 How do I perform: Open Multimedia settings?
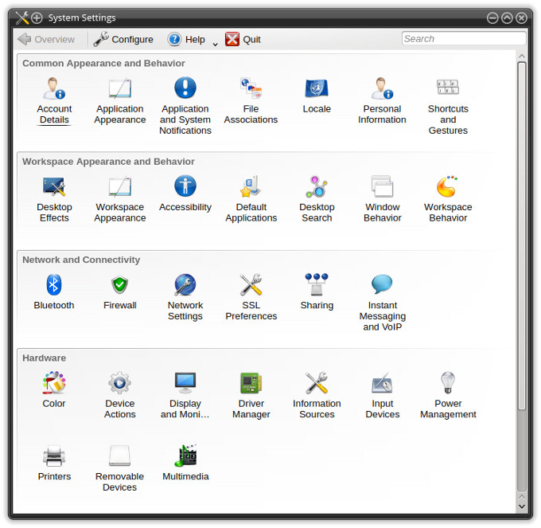point(185,463)
